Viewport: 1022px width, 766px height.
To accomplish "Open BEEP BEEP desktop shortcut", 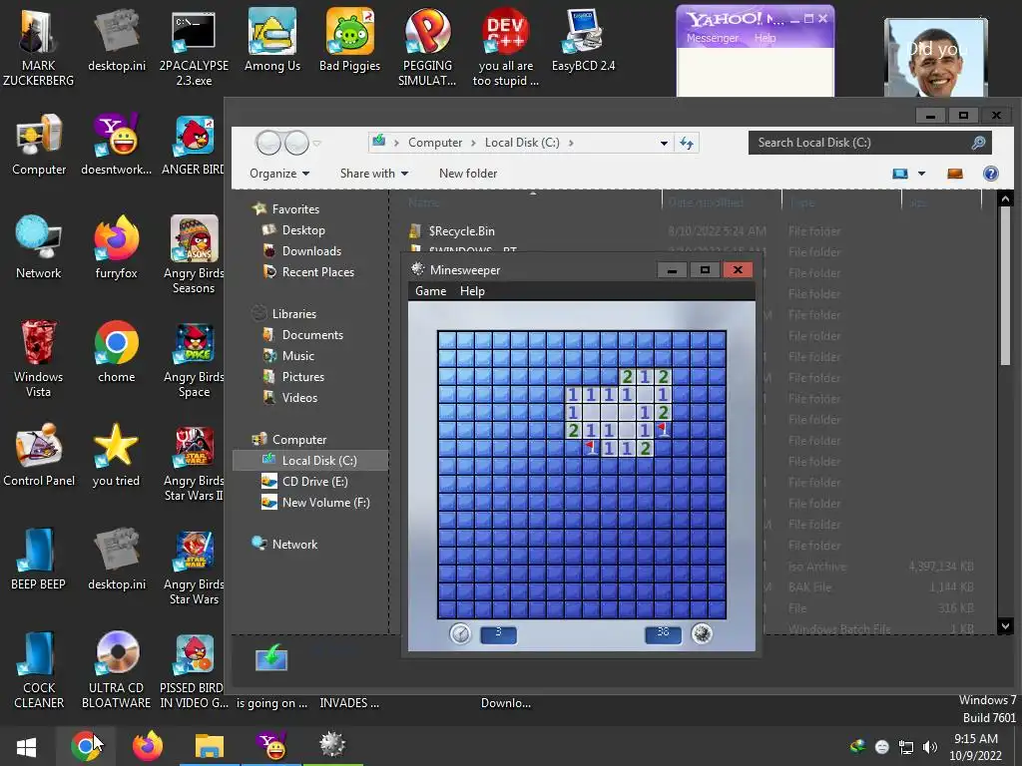I will coord(38,559).
